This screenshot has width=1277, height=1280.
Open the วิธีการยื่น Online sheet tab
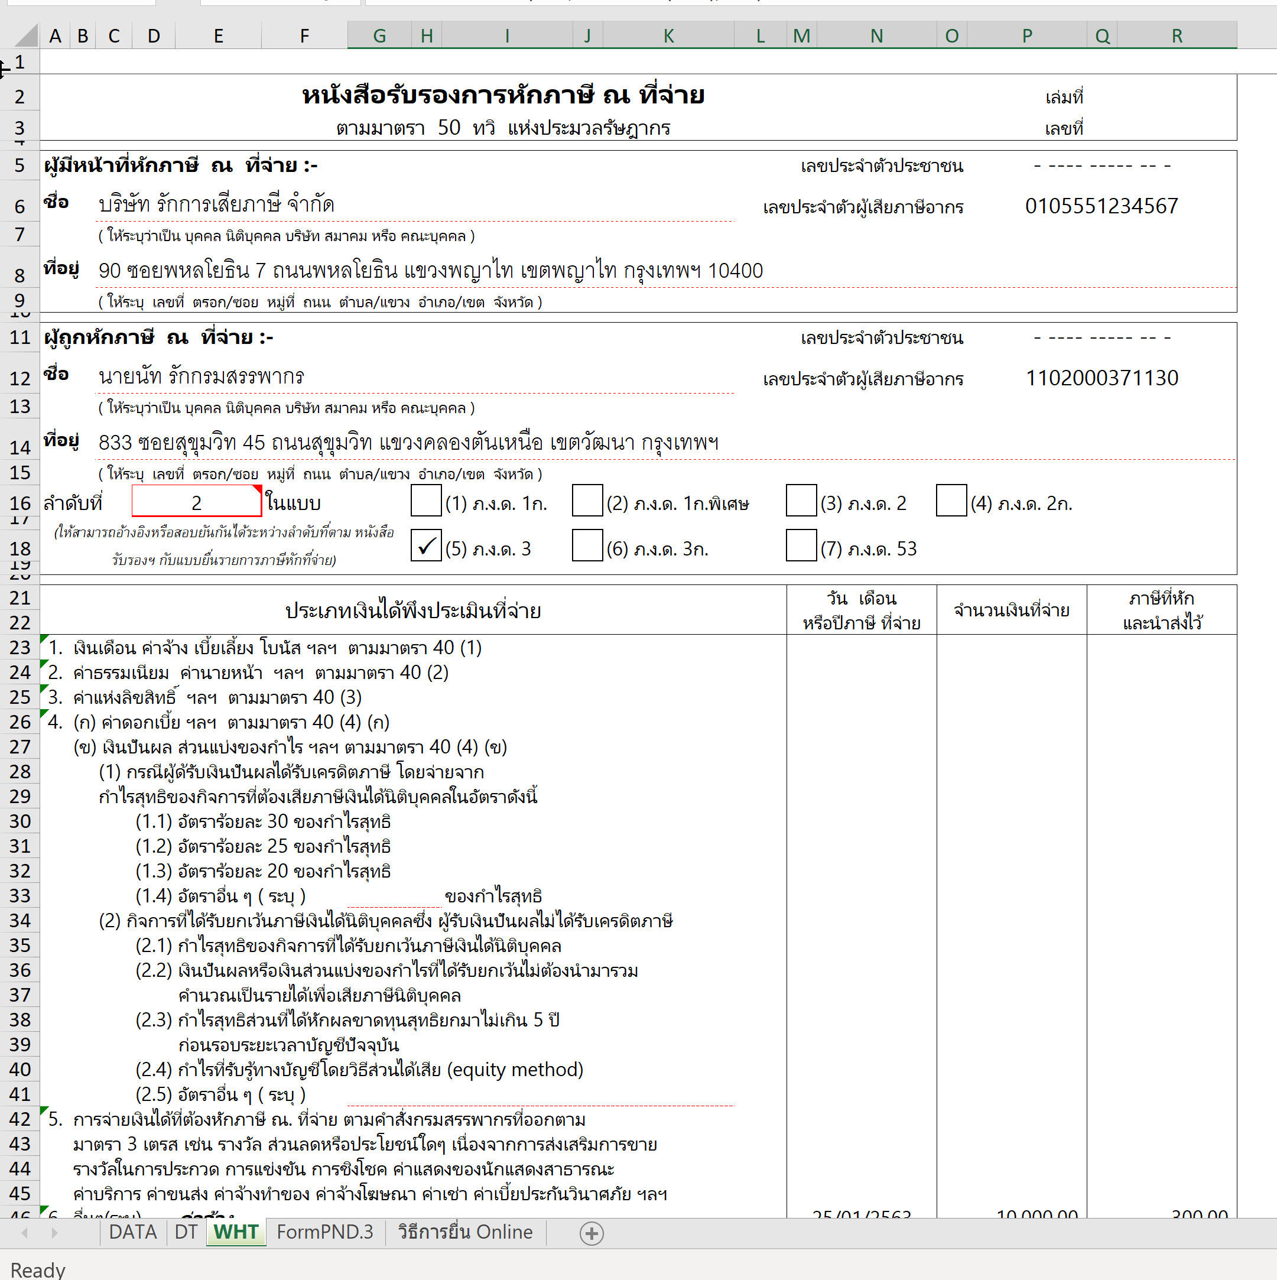point(465,1232)
